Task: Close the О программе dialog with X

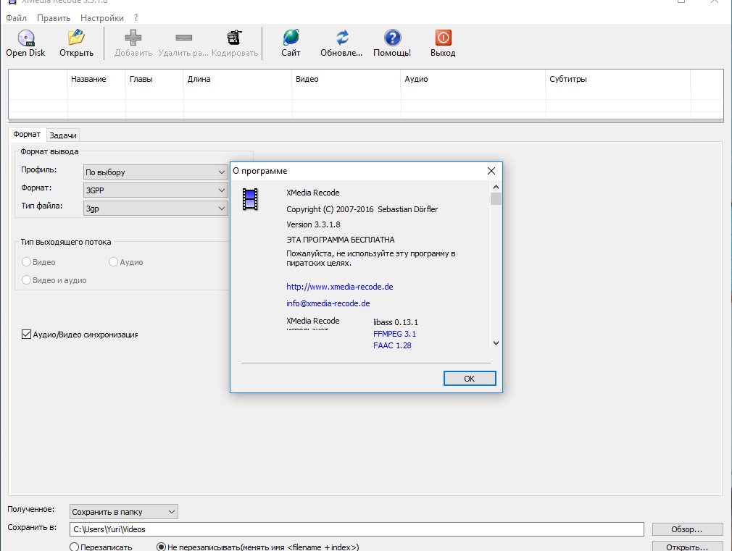Action: (x=491, y=171)
